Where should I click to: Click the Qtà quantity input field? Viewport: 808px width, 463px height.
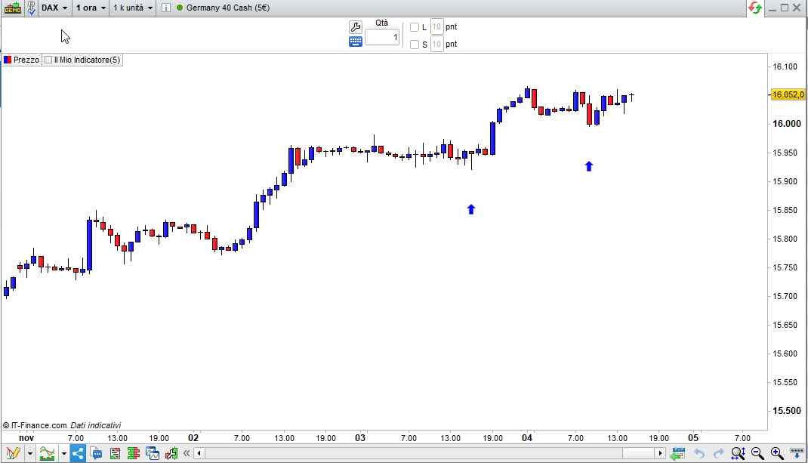point(382,37)
